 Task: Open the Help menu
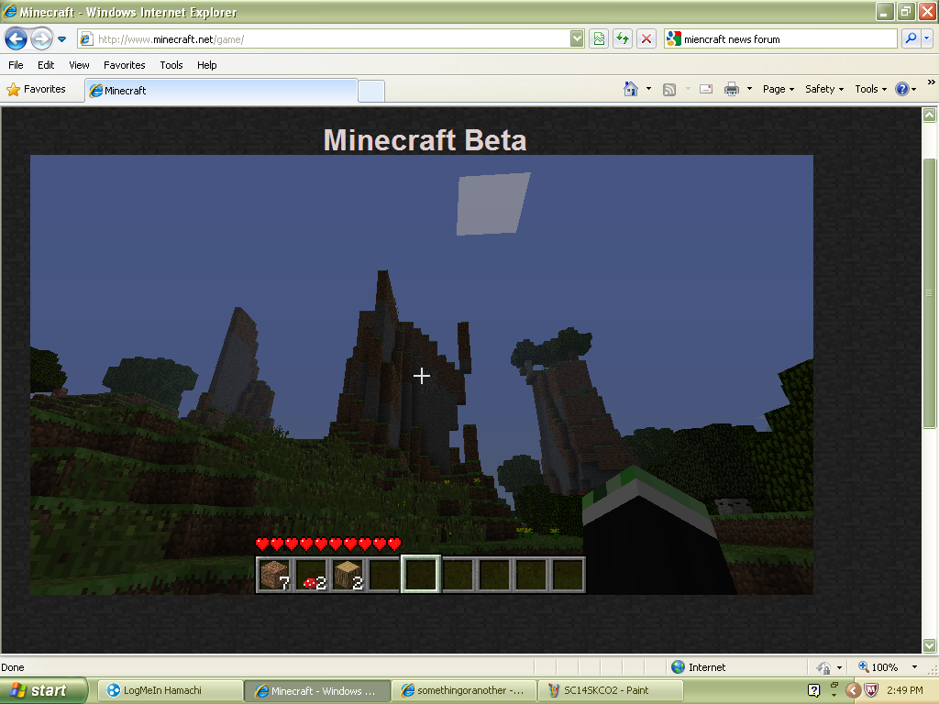[x=207, y=65]
